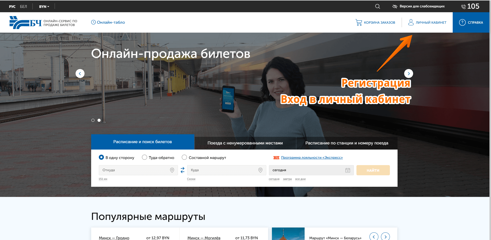Click the НАЙТИ search button
Image resolution: width=491 pixels, height=240 pixels.
point(373,170)
